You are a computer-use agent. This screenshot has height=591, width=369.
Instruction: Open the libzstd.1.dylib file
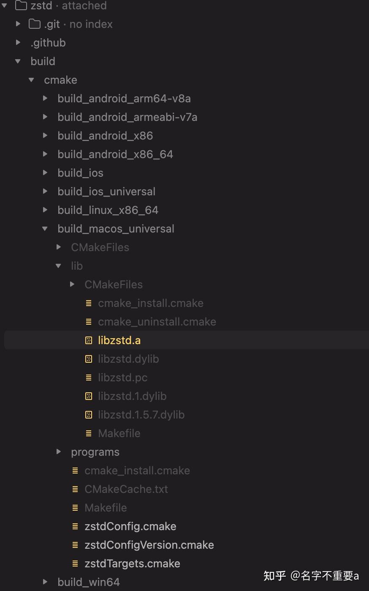click(x=132, y=396)
